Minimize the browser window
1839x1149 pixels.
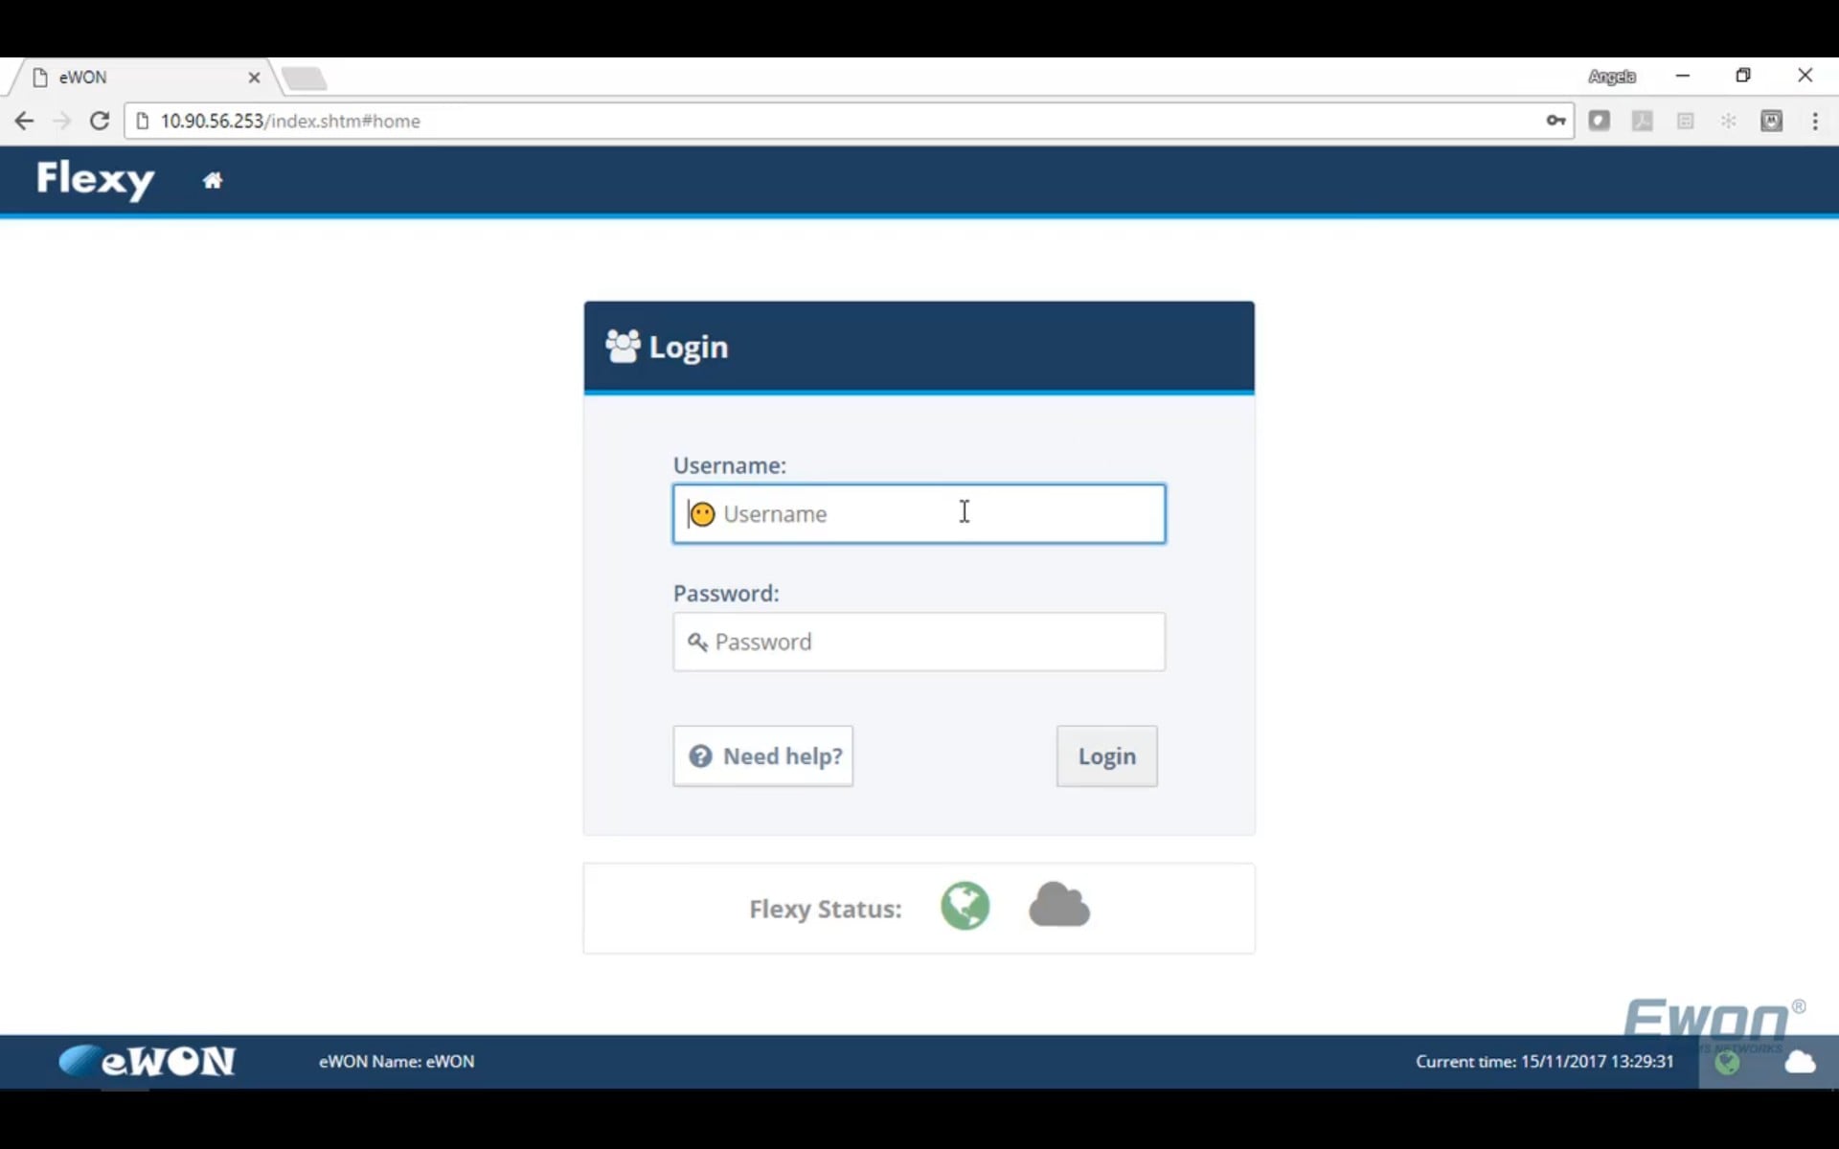1683,76
